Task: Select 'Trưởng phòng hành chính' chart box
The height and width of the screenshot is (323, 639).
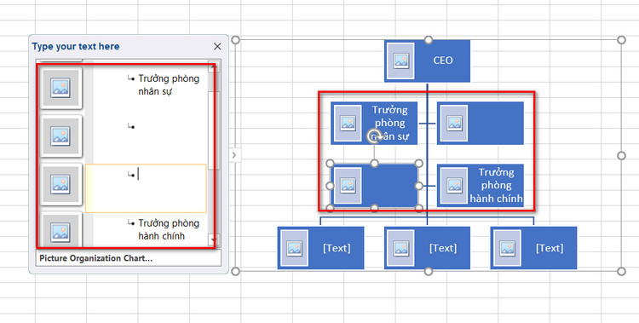Action: point(480,186)
